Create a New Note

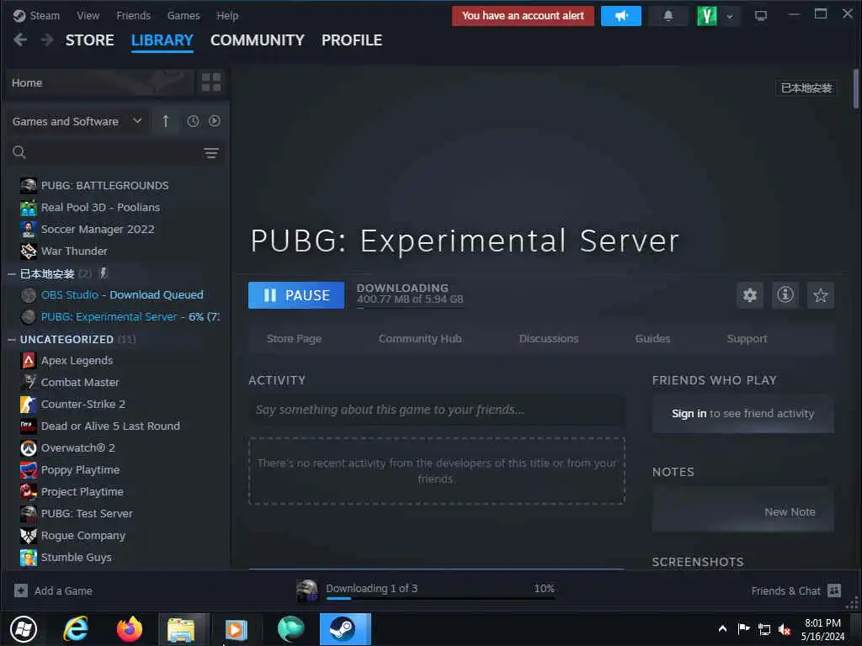790,512
